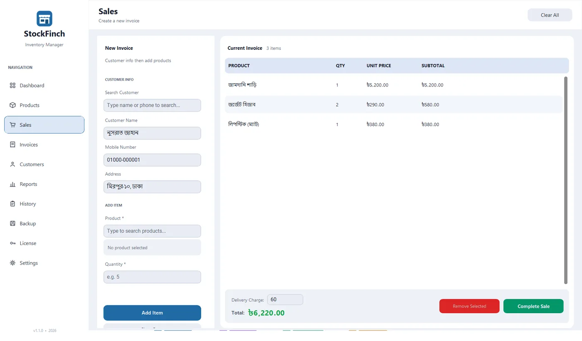Click the Delivery Charge field

[x=285, y=299]
